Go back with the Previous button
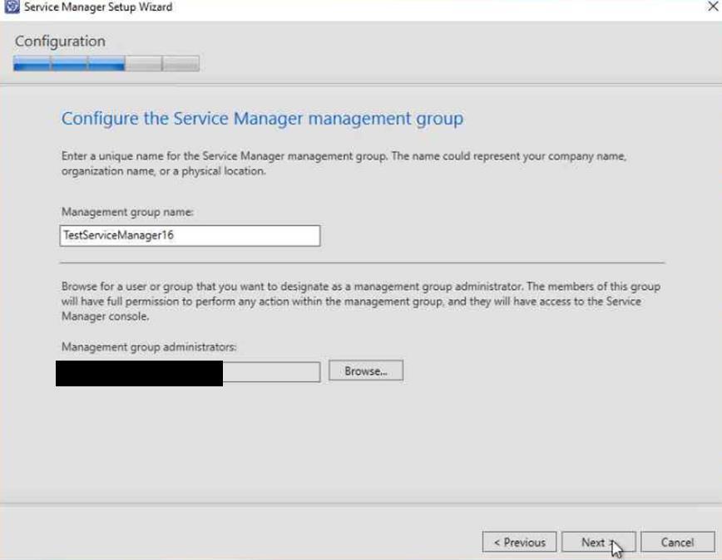This screenshot has height=560, width=722. (519, 542)
